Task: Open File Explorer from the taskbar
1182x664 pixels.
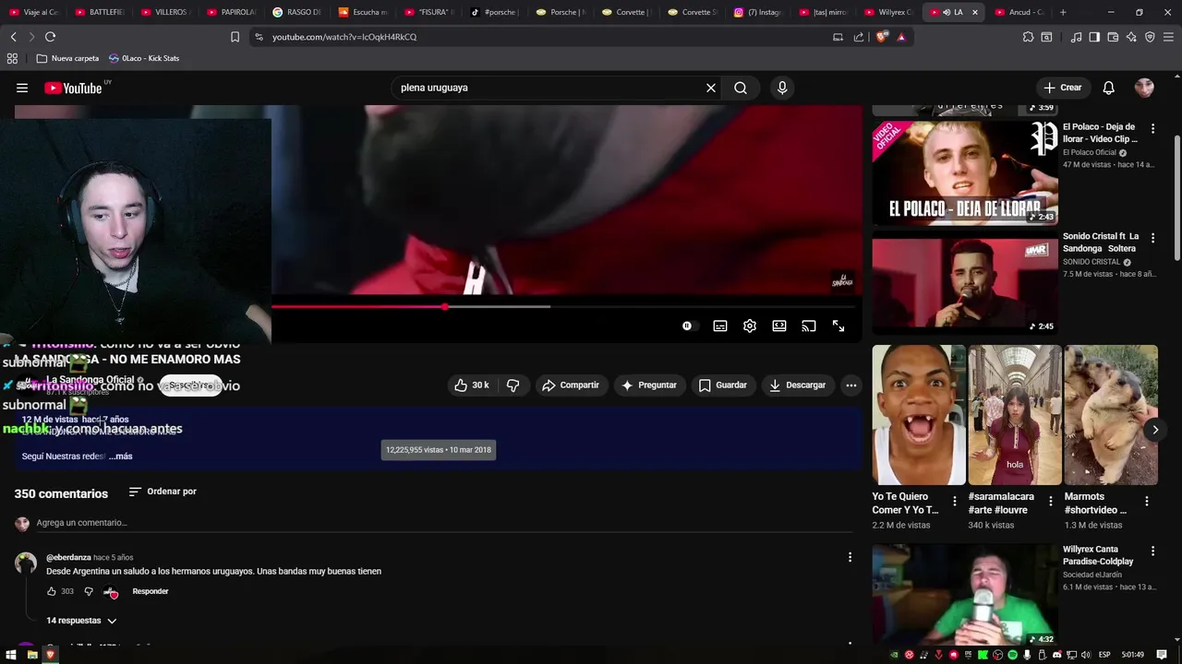Action: point(31,655)
